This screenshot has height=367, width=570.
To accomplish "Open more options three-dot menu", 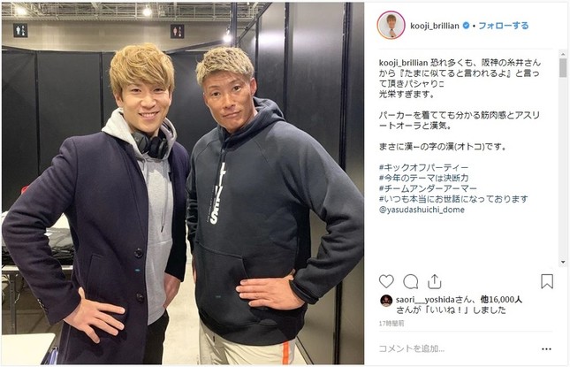I will click(546, 348).
